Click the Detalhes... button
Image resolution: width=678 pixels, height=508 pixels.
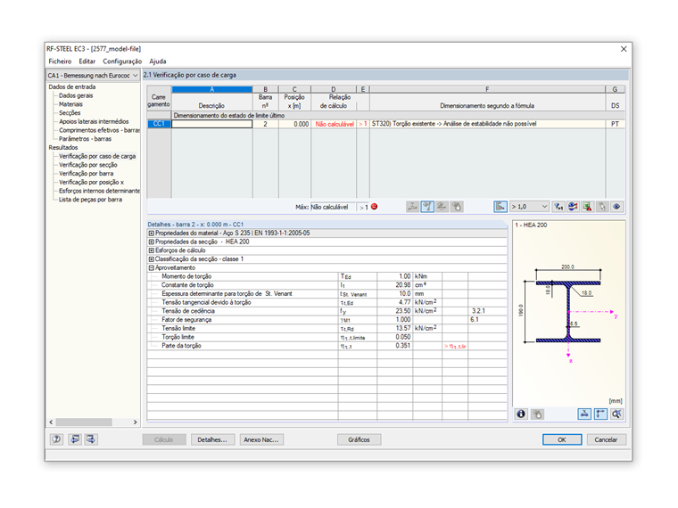[212, 439]
